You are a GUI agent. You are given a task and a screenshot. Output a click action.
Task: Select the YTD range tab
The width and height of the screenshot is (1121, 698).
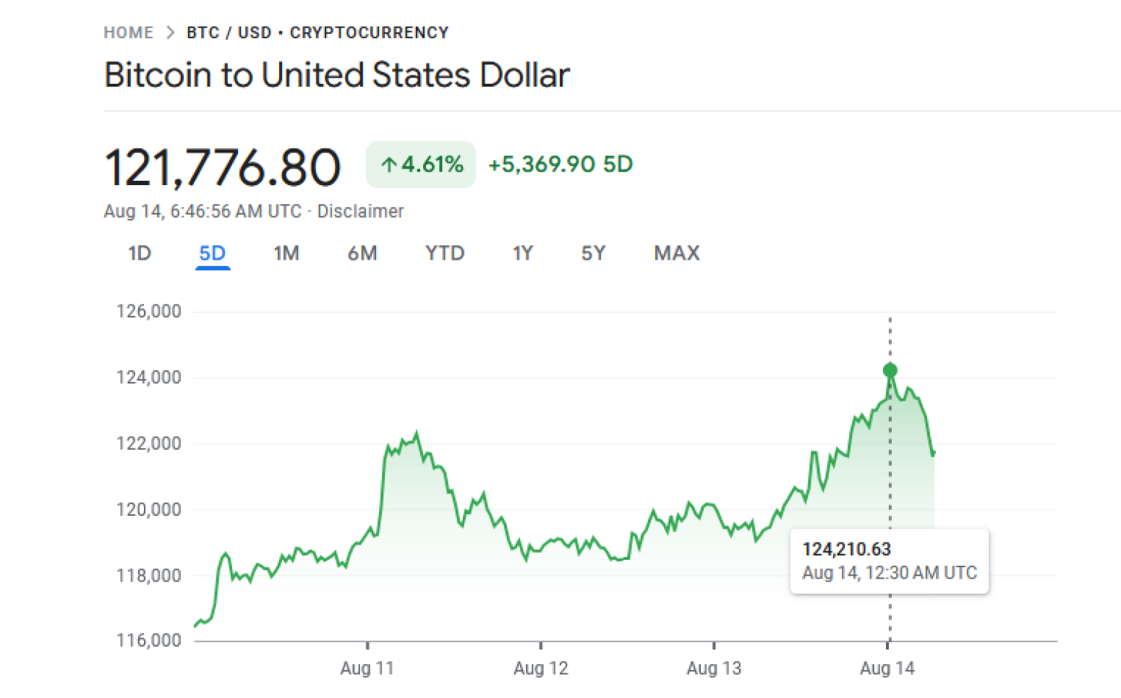(x=443, y=253)
